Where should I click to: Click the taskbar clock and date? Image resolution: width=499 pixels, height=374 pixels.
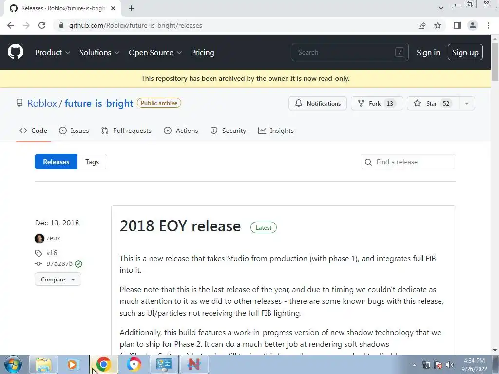click(474, 365)
